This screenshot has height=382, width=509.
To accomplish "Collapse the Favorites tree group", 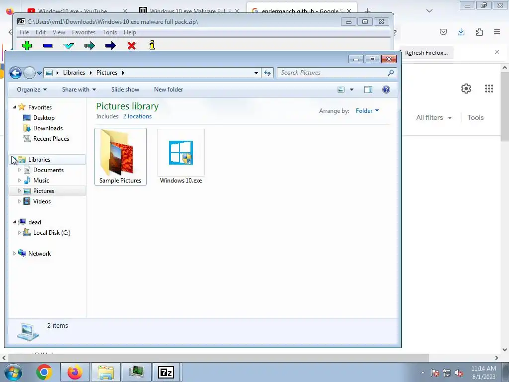I will coord(14,107).
